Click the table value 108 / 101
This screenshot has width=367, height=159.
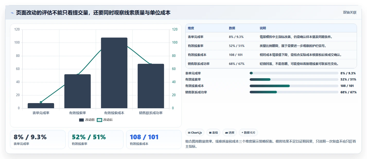(236, 55)
